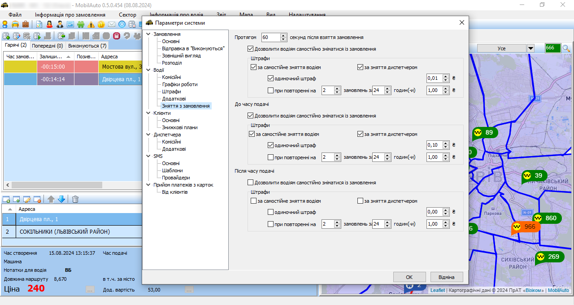
Task: Click the magnifier search icon above map
Action: (x=566, y=48)
